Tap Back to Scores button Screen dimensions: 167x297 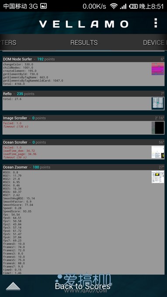click(83, 286)
